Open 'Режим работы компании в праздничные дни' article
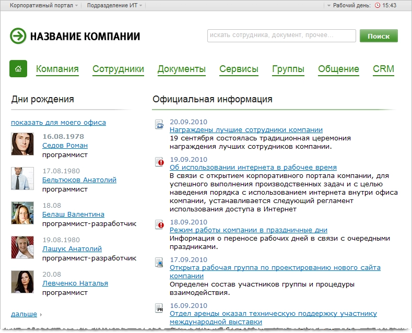 click(249, 230)
